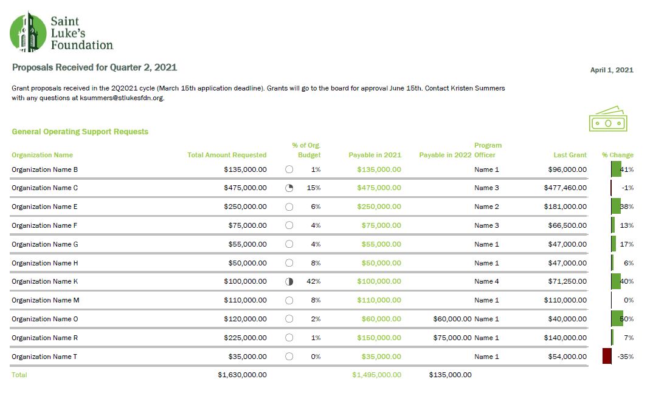Click the $1,495,000.00 total payable 2021
653x393 pixels.
pos(376,375)
